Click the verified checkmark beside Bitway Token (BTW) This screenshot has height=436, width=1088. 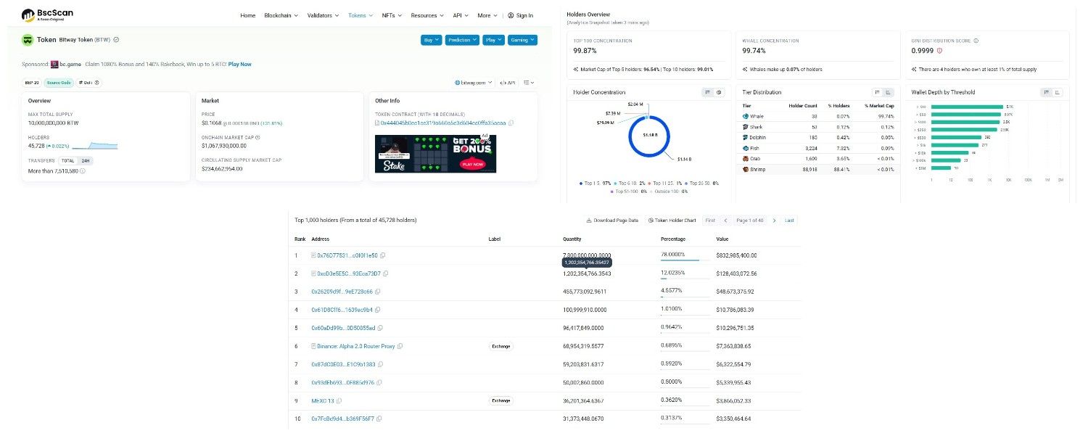pos(116,40)
